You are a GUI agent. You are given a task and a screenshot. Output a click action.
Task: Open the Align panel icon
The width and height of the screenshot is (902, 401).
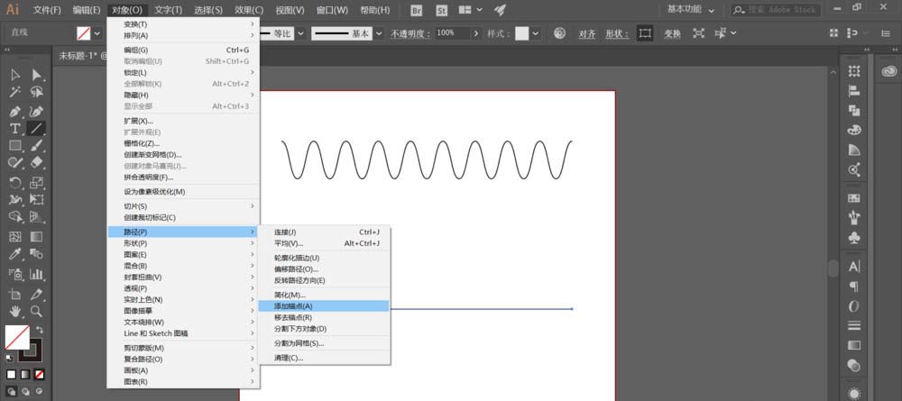pos(854,91)
